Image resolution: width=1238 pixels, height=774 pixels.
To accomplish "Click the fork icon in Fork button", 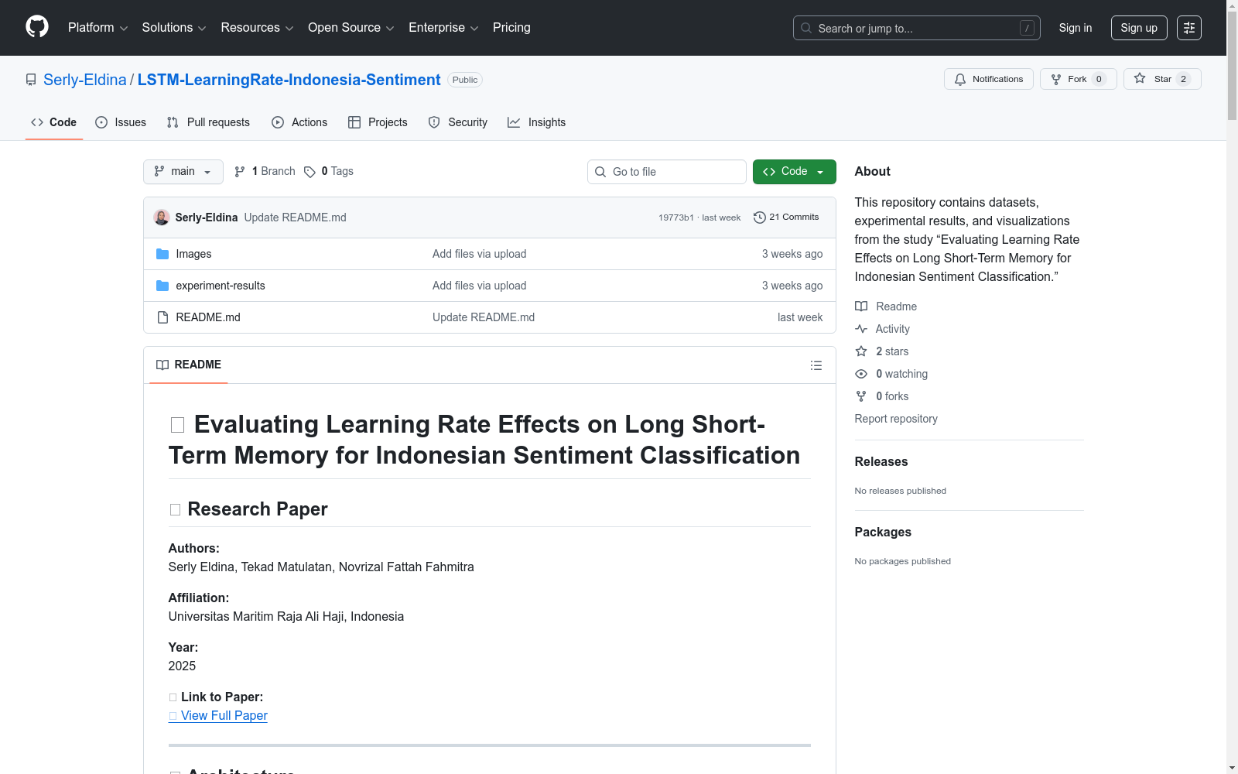I will click(1056, 79).
